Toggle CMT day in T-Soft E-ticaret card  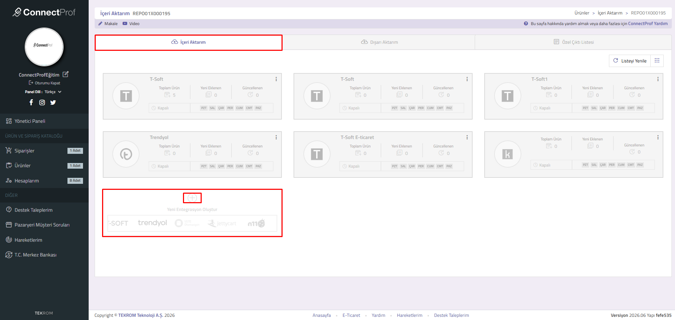click(440, 166)
